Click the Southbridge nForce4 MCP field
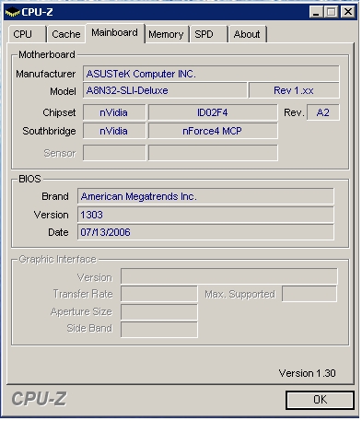362x421 pixels. coord(213,131)
